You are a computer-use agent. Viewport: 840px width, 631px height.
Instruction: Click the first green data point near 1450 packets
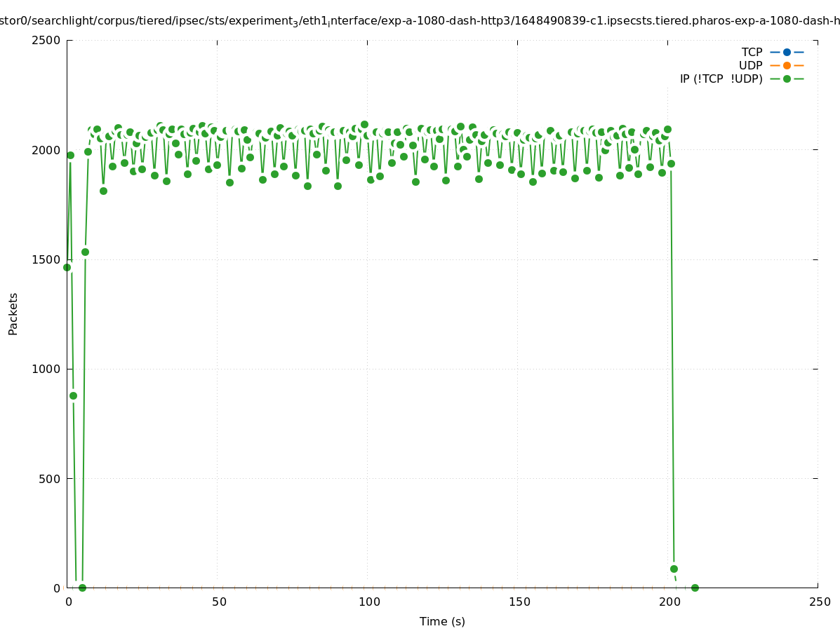coord(67,267)
